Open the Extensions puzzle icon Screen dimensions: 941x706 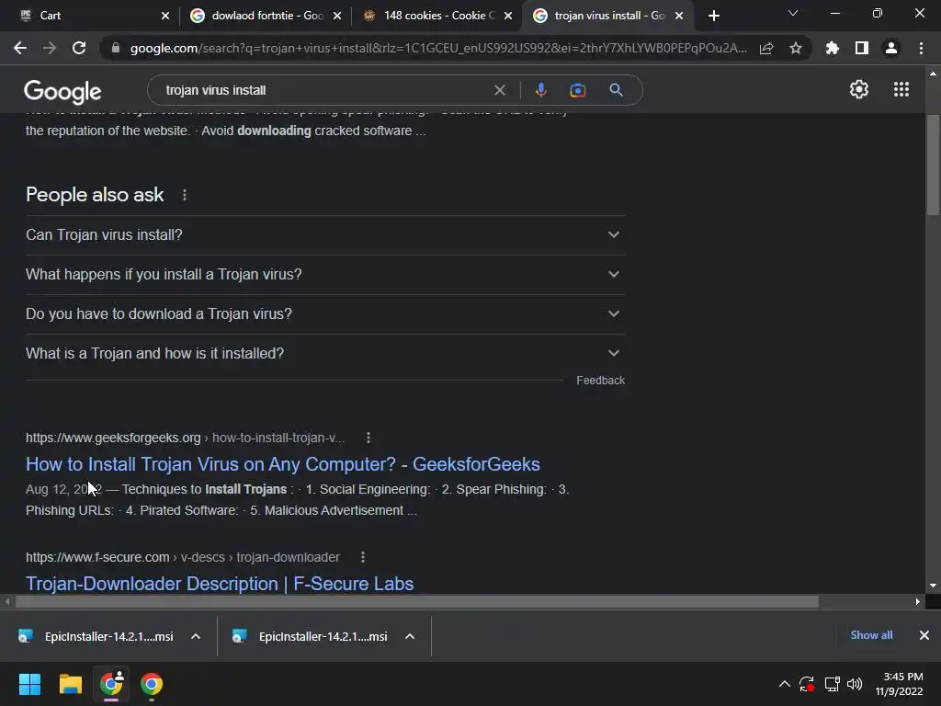(833, 48)
